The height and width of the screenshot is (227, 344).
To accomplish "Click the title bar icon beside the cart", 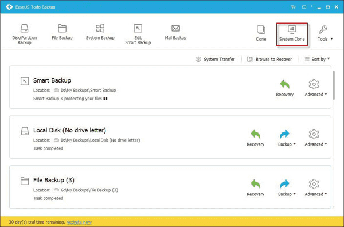I will click(x=304, y=7).
